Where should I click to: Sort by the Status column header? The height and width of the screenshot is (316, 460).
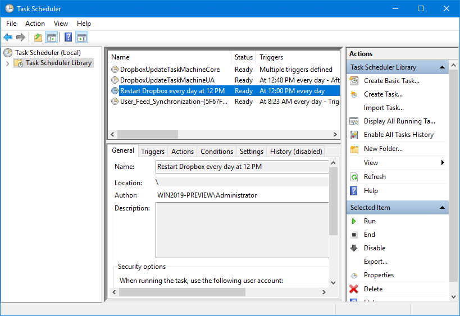coord(244,57)
